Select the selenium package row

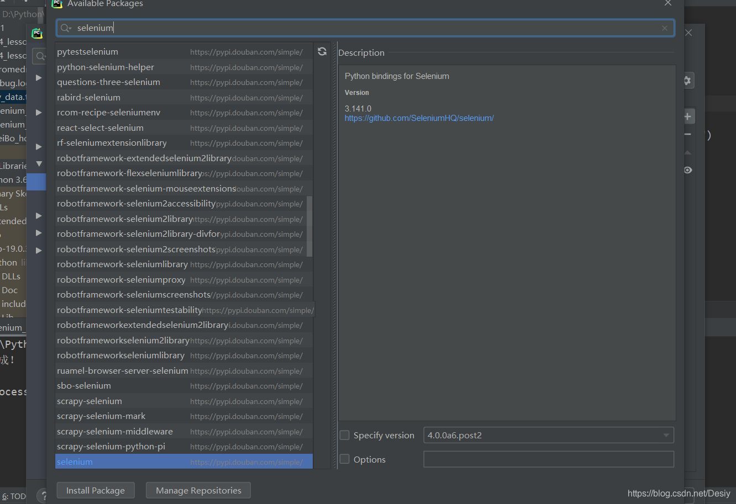click(184, 461)
